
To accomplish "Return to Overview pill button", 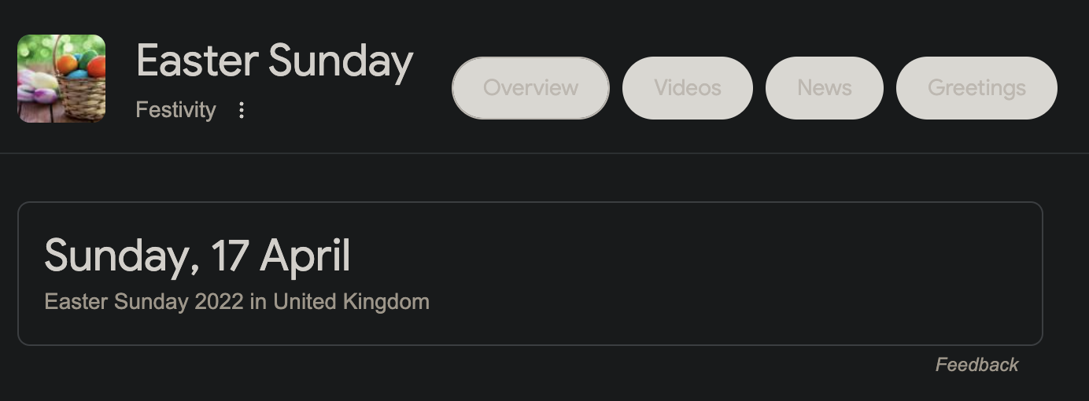I will pyautogui.click(x=530, y=88).
